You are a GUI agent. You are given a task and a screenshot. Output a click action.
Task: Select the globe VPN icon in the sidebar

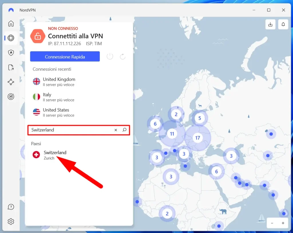[x=11, y=38]
